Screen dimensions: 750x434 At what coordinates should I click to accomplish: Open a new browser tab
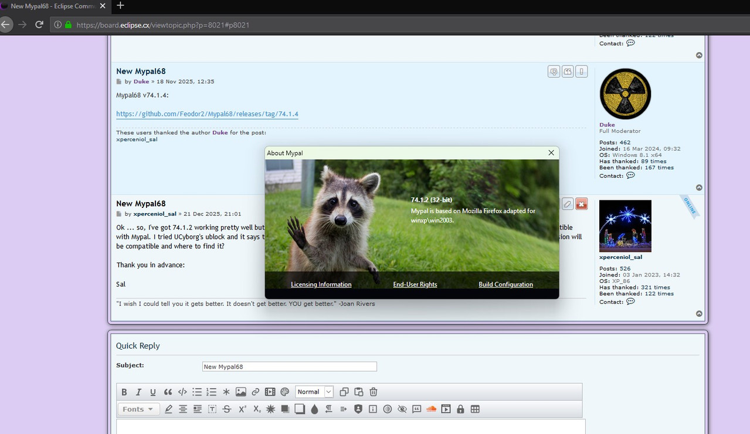point(120,6)
